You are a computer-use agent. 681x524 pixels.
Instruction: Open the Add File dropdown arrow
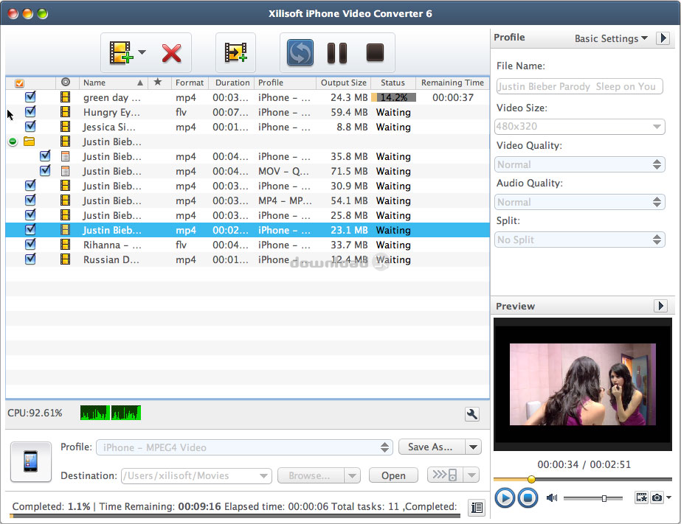[x=142, y=52]
